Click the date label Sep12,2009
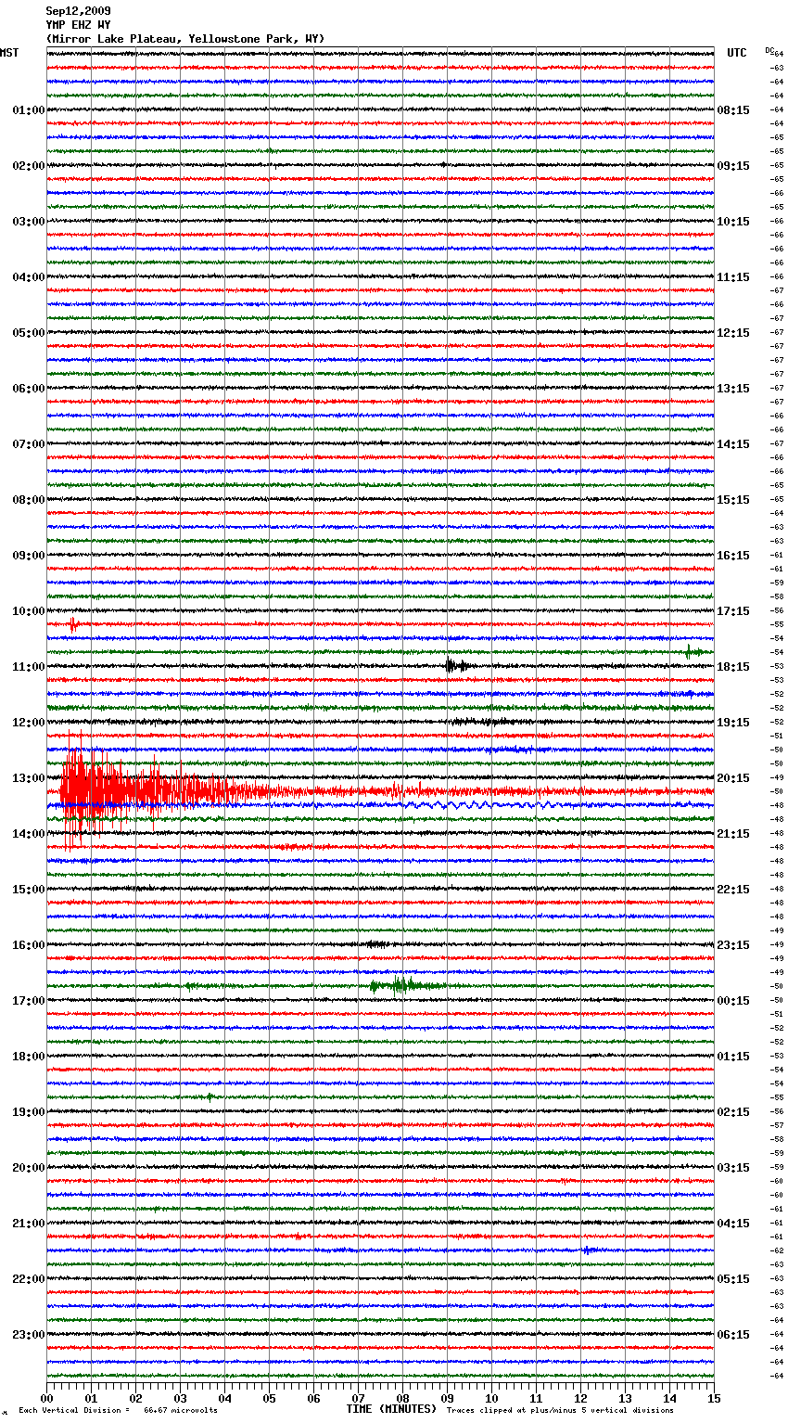Viewport: 788px width, 1423px height. 78,11
